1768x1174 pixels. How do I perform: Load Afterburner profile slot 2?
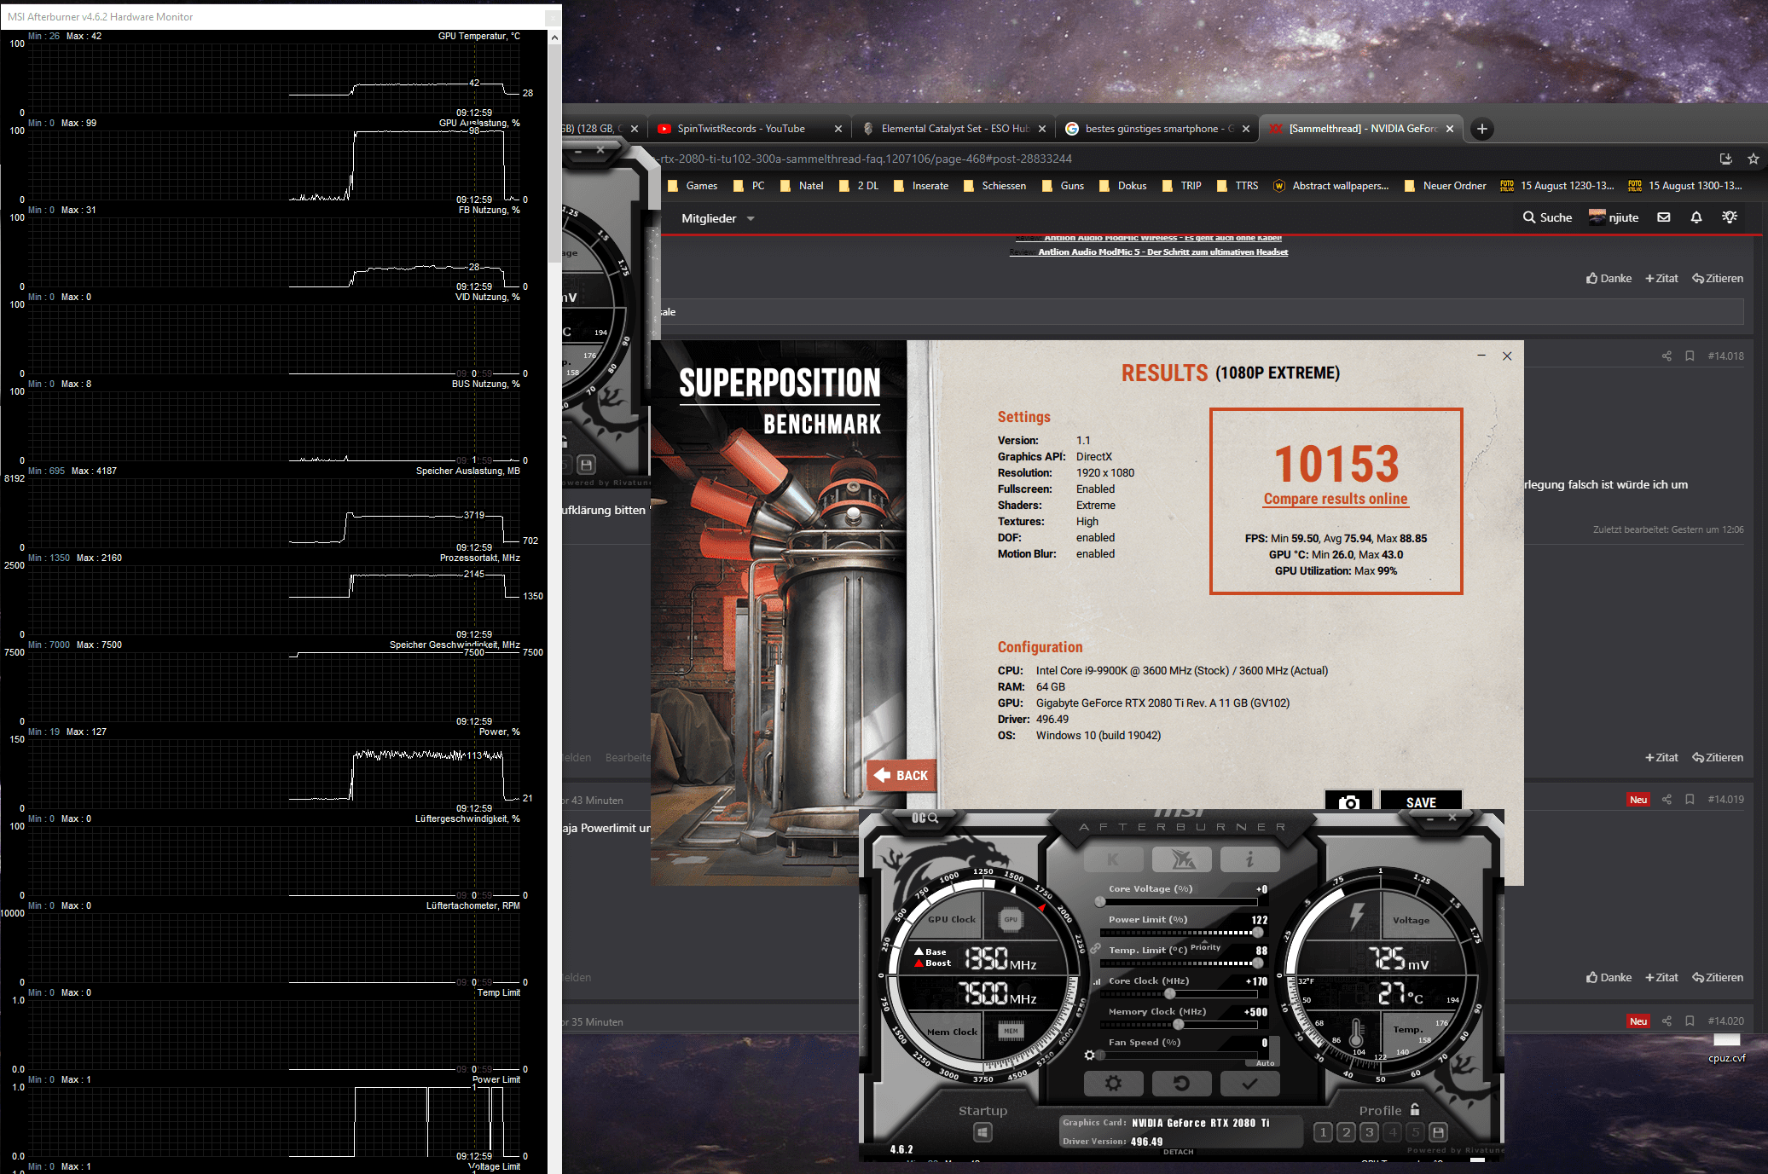(x=1346, y=1132)
